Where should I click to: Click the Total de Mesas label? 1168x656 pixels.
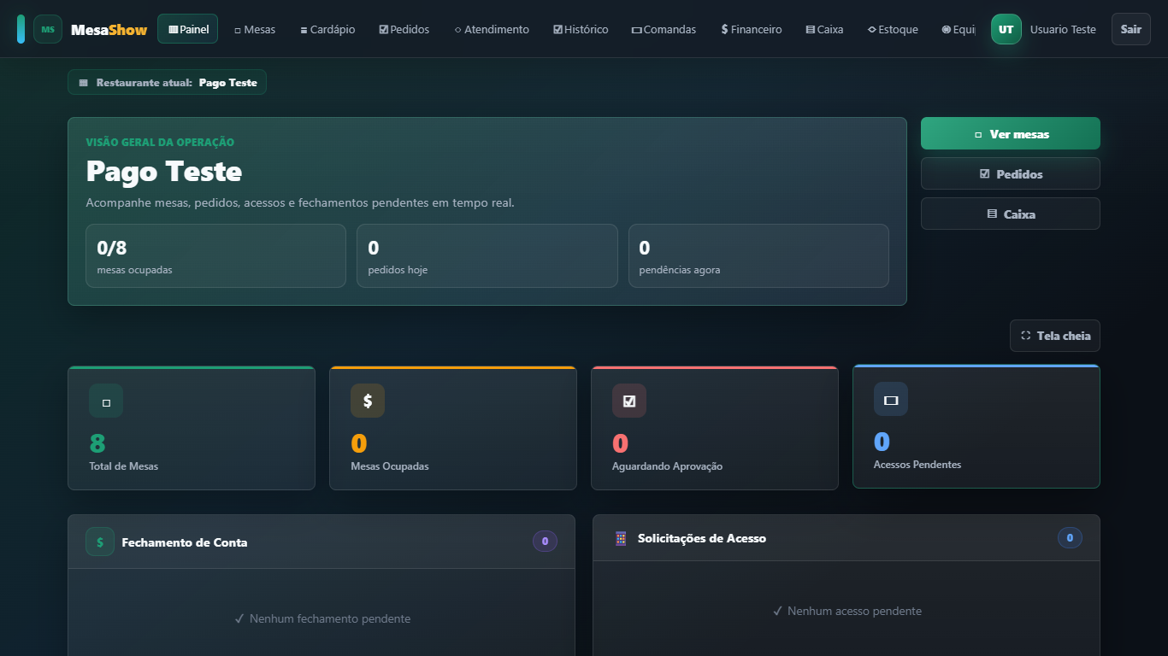[124, 466]
